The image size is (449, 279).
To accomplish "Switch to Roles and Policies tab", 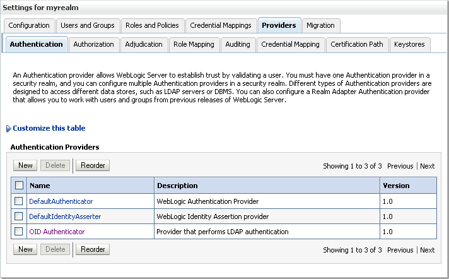I will pos(152,25).
